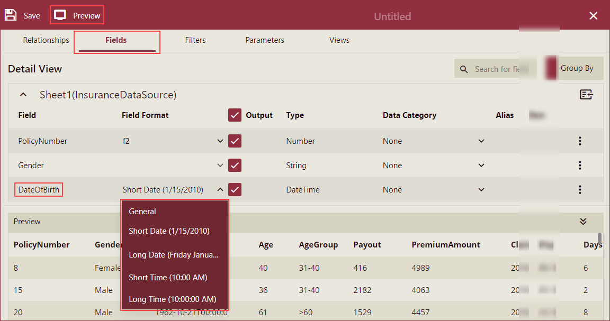Click inside the Search for fields box

[498, 69]
